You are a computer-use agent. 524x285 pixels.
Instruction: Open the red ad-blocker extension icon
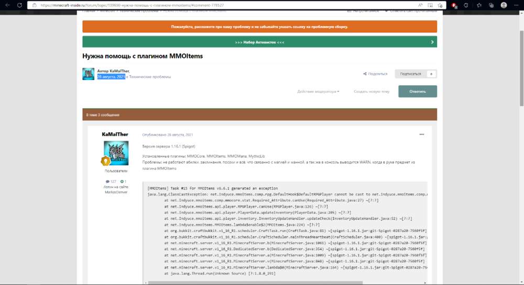point(454,5)
